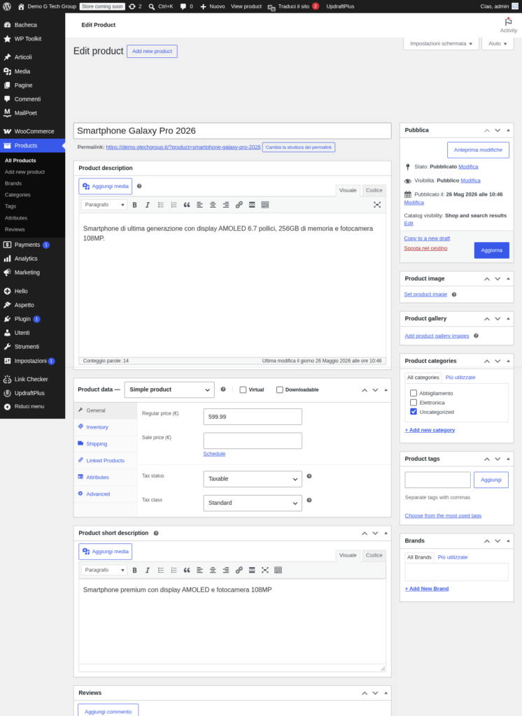522x716 pixels.
Task: Apply blockquote in product description editor
Action: 187,205
